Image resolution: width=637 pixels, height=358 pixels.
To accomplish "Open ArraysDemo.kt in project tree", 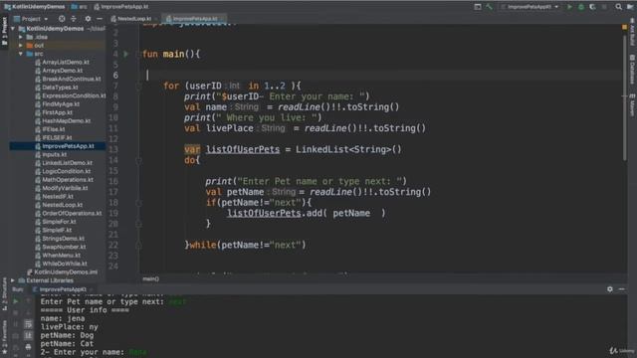I will [x=62, y=71].
